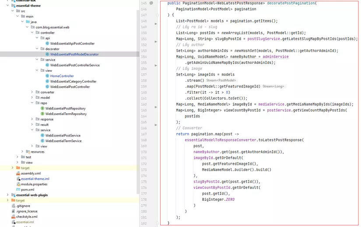Expand the converter package folder
This screenshot has width=361, height=227.
[x=32, y=92]
